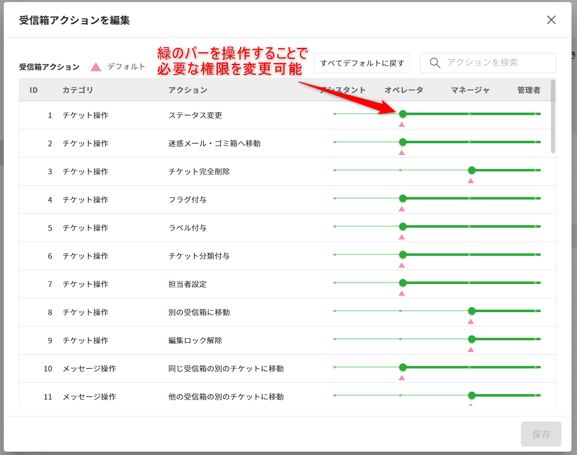
Task: Click the pink default marker under チケット分類付与
Action: 402,265
